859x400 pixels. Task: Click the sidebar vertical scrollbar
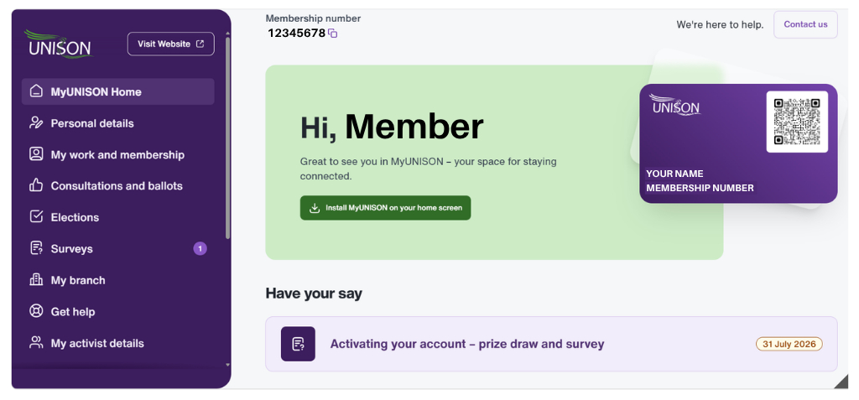pos(228,138)
